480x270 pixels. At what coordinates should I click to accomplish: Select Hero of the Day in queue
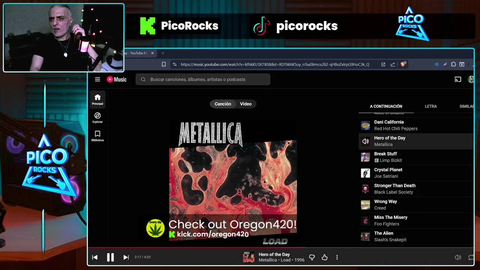[416, 141]
